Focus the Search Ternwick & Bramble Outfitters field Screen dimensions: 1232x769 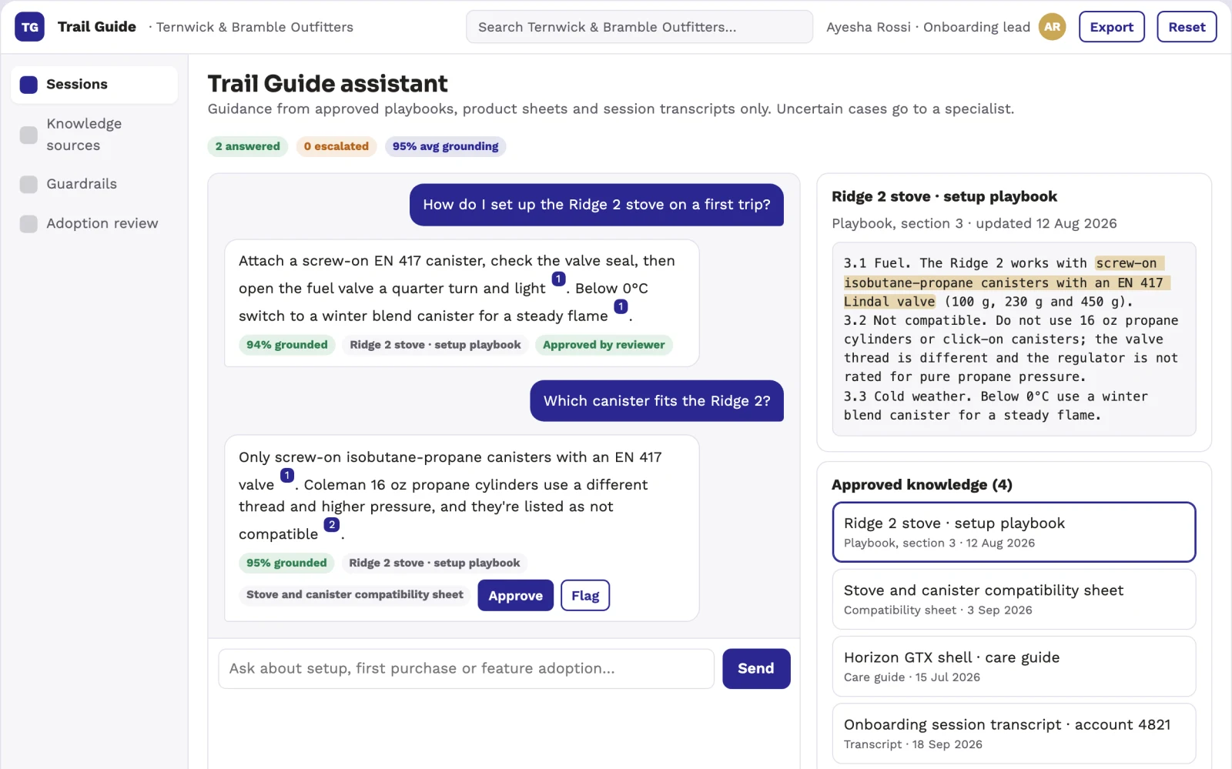[x=639, y=27]
